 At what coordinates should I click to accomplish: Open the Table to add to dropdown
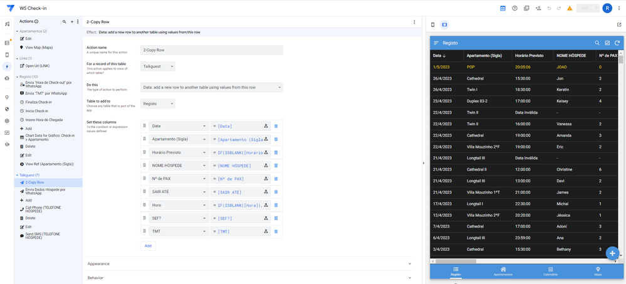pos(158,103)
